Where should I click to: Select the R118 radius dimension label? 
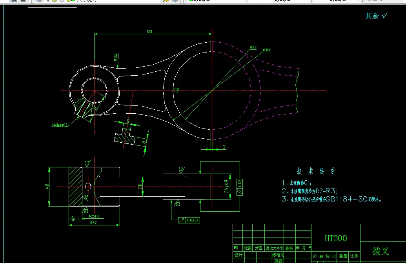(x=116, y=57)
